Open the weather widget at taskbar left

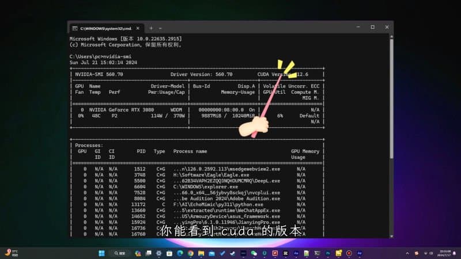point(12,253)
